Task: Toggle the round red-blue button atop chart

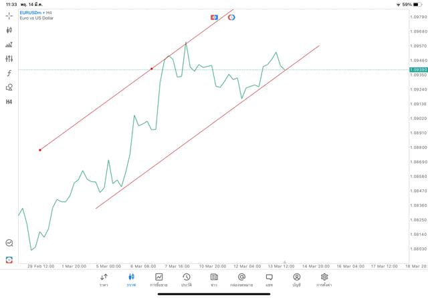Action: pyautogui.click(x=231, y=17)
